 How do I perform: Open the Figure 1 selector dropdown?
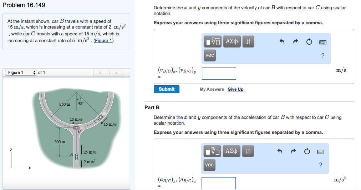click(x=21, y=72)
